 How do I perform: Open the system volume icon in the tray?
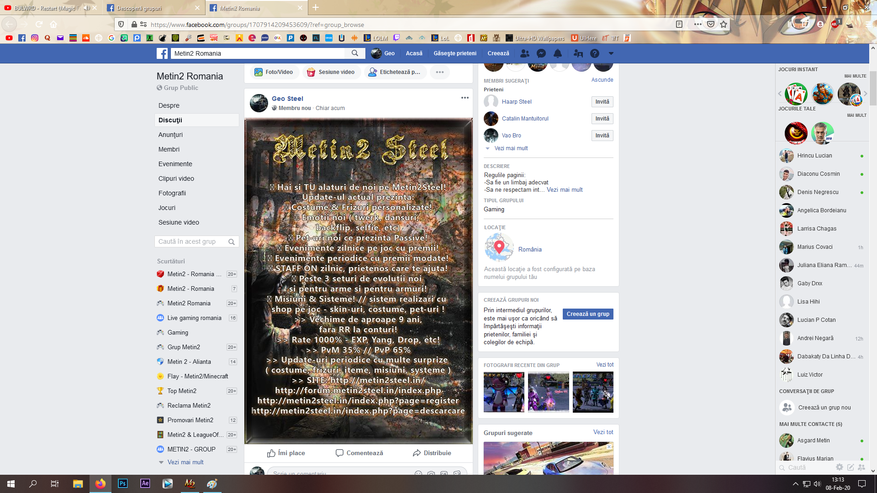click(x=817, y=484)
